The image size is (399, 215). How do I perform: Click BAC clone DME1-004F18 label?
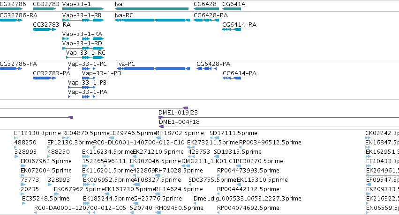[x=179, y=122]
